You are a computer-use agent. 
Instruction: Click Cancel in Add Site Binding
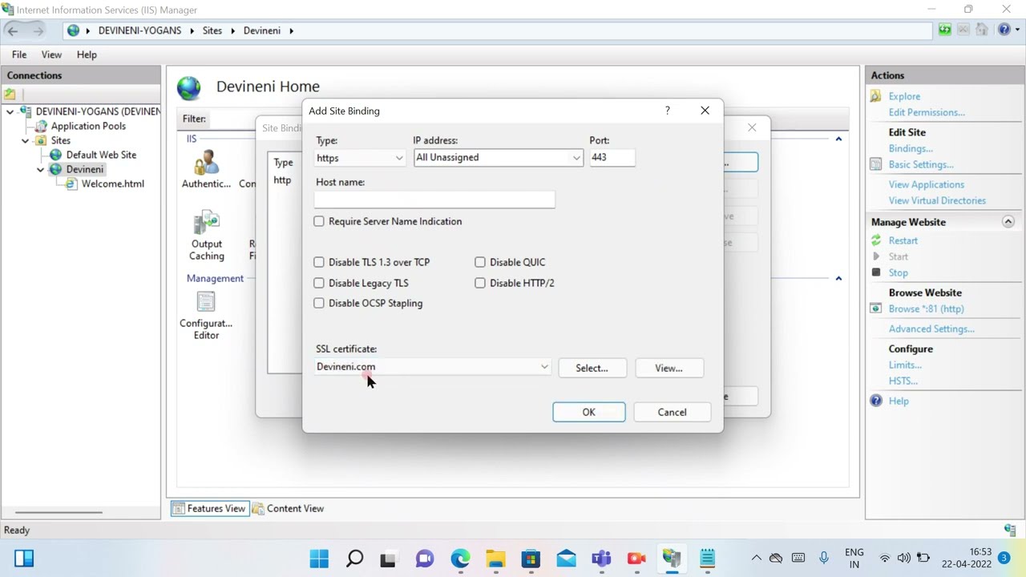672,412
